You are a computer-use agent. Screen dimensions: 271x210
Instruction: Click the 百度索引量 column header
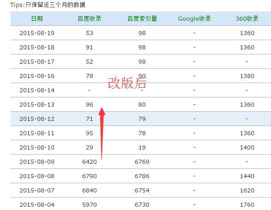[142, 18]
